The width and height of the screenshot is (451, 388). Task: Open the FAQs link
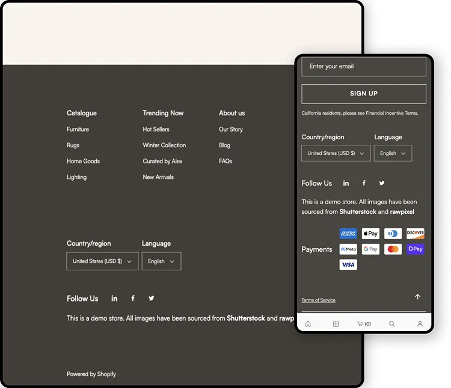226,161
